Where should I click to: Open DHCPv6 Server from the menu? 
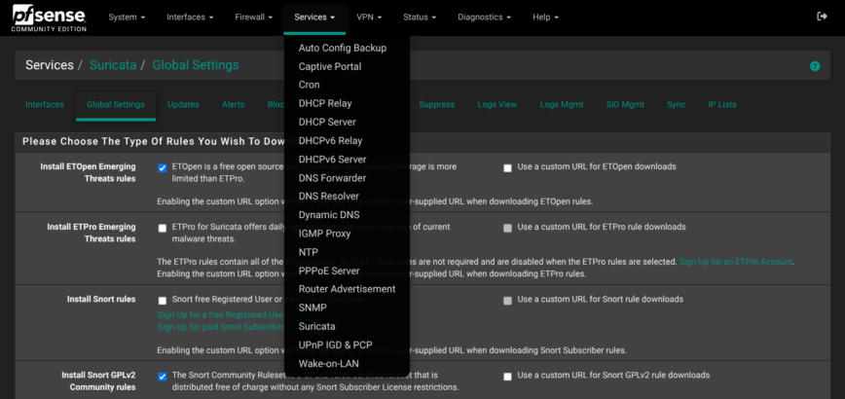[x=333, y=160]
